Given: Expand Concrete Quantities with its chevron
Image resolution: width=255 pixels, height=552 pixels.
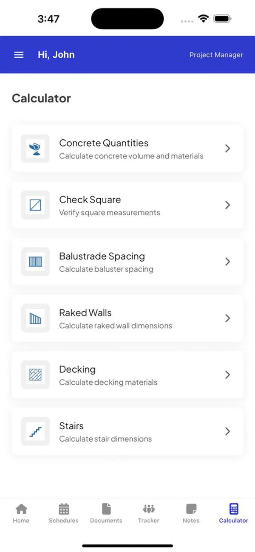Looking at the screenshot, I should (x=228, y=149).
